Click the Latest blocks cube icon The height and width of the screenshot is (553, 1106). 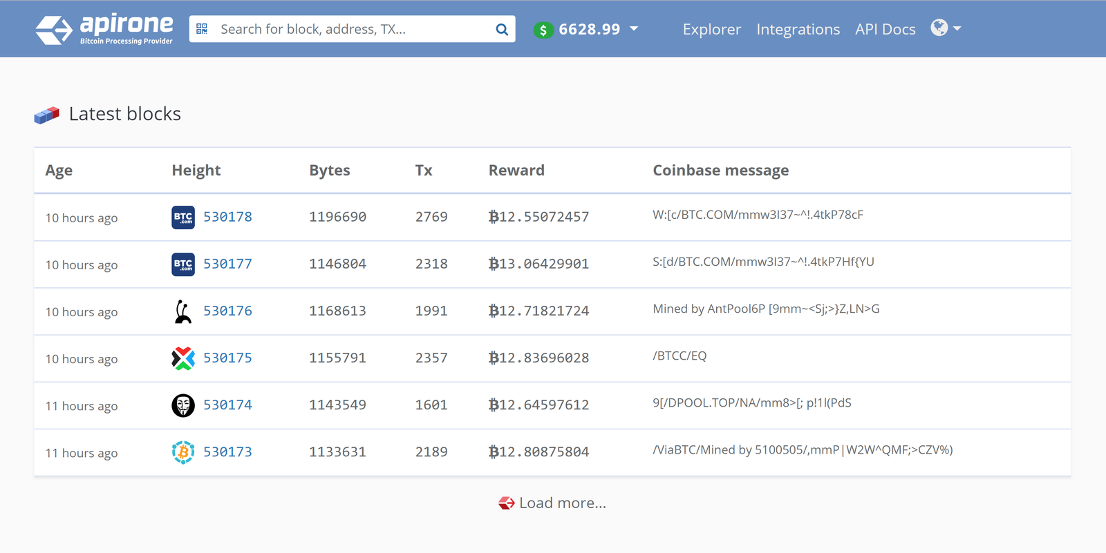point(46,115)
